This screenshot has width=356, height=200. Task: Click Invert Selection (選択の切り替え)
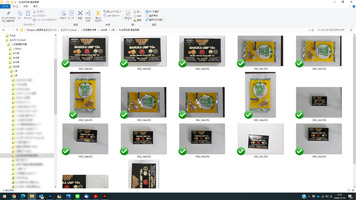coord(155,20)
